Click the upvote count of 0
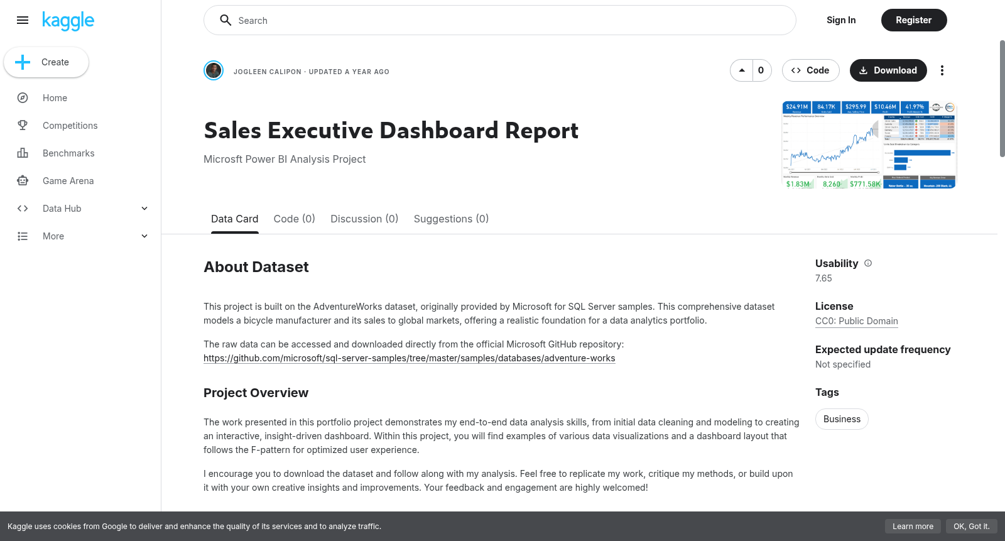This screenshot has height=541, width=1005. 761,70
